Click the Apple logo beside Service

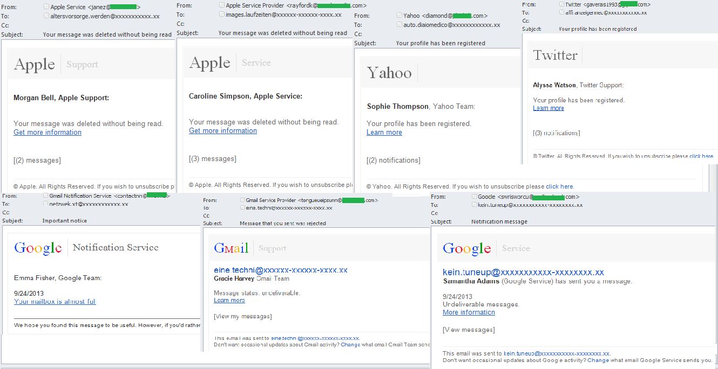click(x=210, y=63)
